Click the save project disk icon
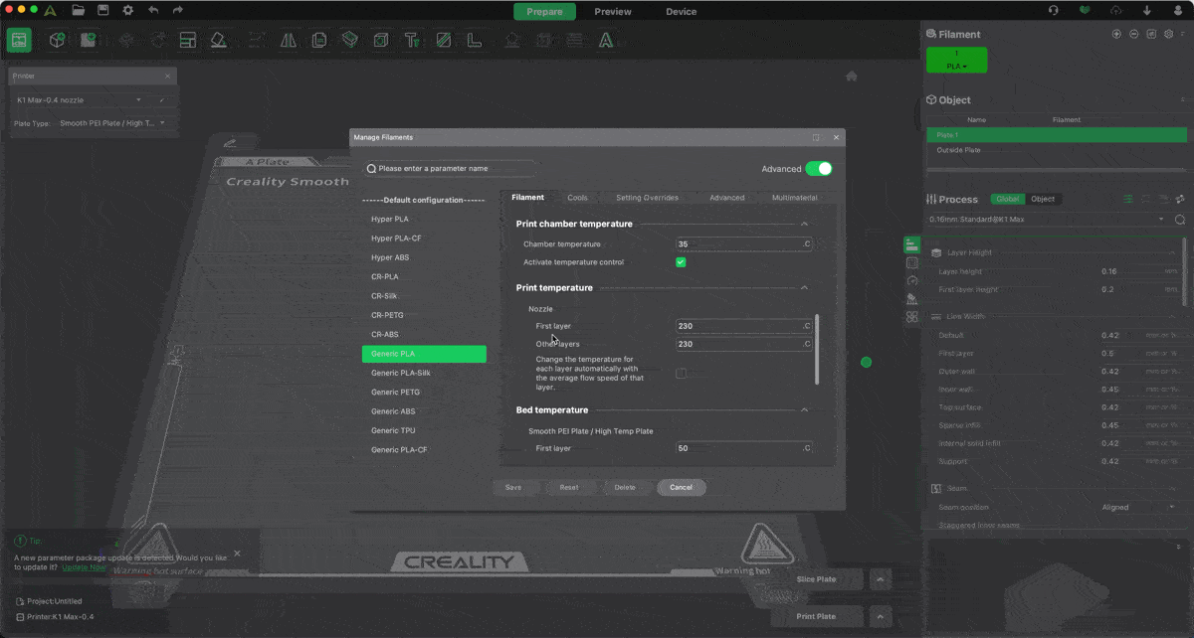The width and height of the screenshot is (1194, 638). [102, 11]
